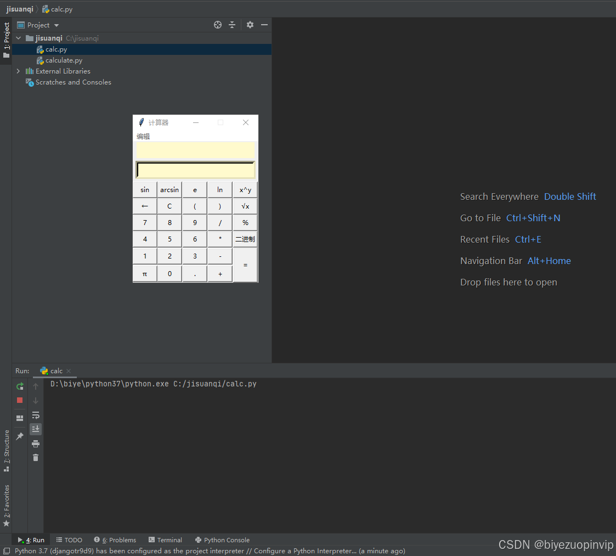616x556 pixels.
Task: Click the ln calculator button
Action: coord(220,190)
